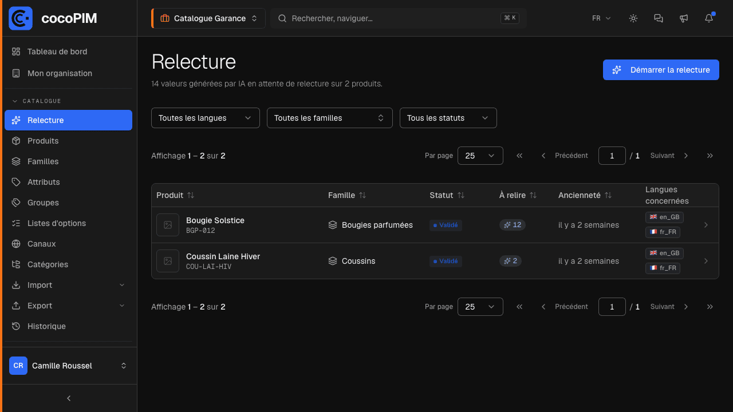Open the notifications bell icon
Screen dimensions: 733x412
709,18
